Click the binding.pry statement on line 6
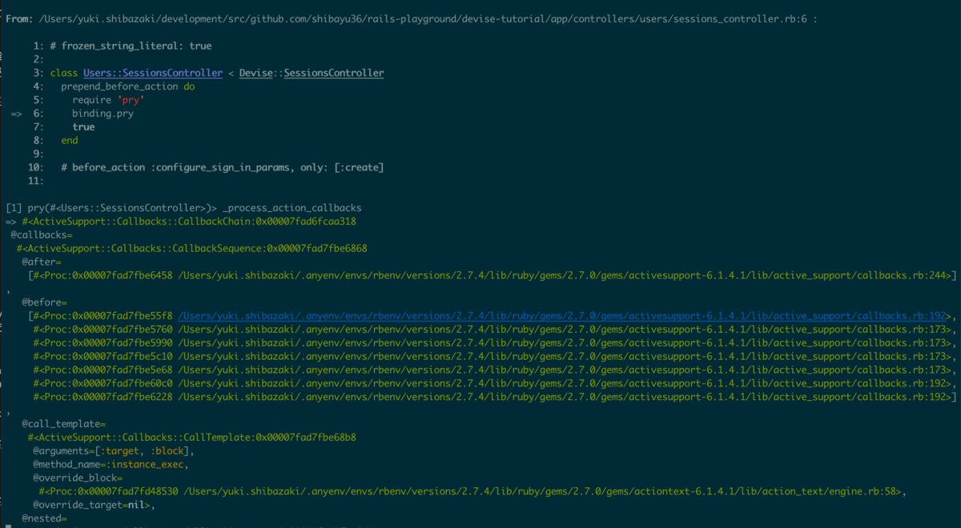Image resolution: width=961 pixels, height=528 pixels. coord(103,114)
